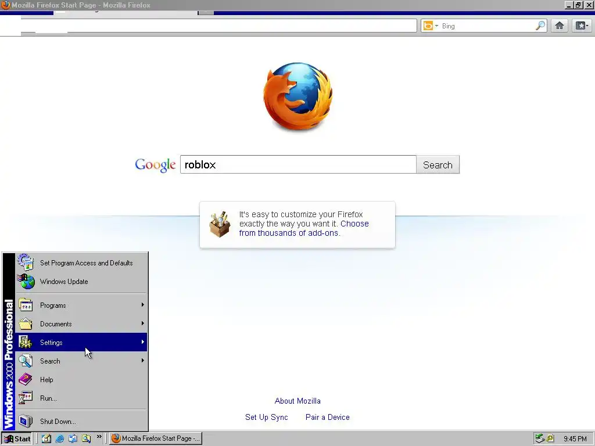Expand the Settings submenu arrow
The width and height of the screenshot is (595, 446).
tap(143, 342)
